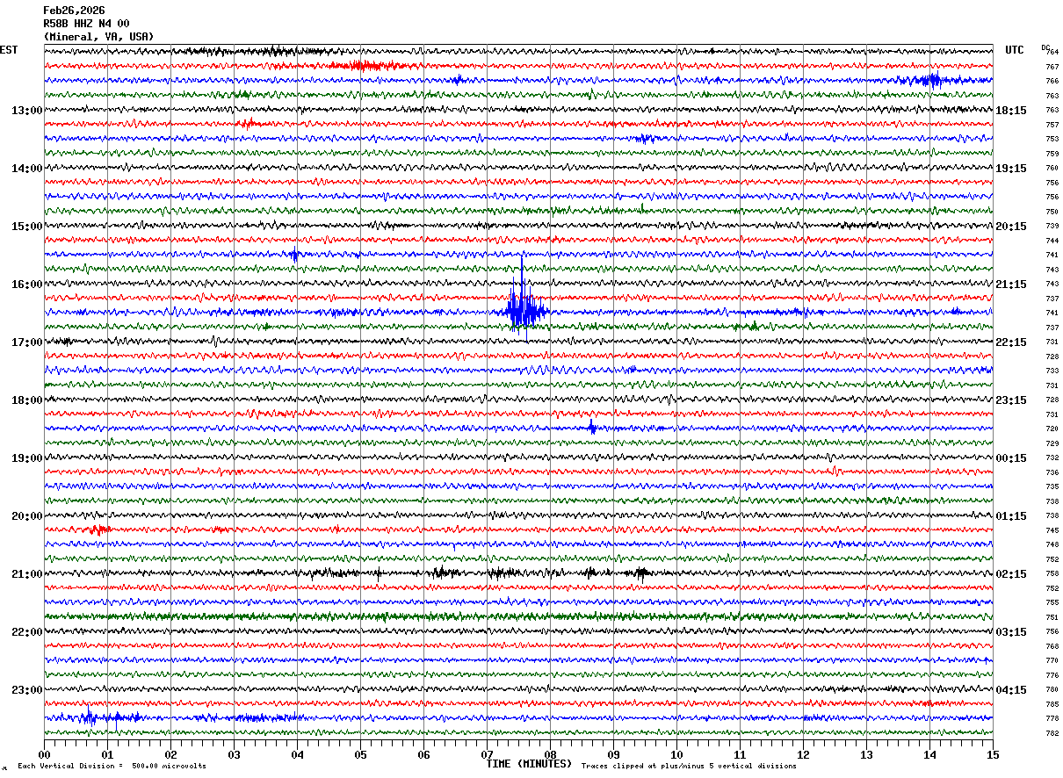
Task: Click the 00 minute tick on x-axis
Action: coord(44,754)
